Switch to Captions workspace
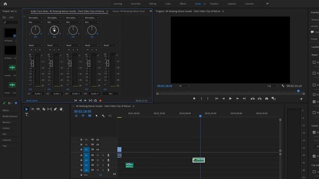This screenshot has height=179, width=319. 231,3
